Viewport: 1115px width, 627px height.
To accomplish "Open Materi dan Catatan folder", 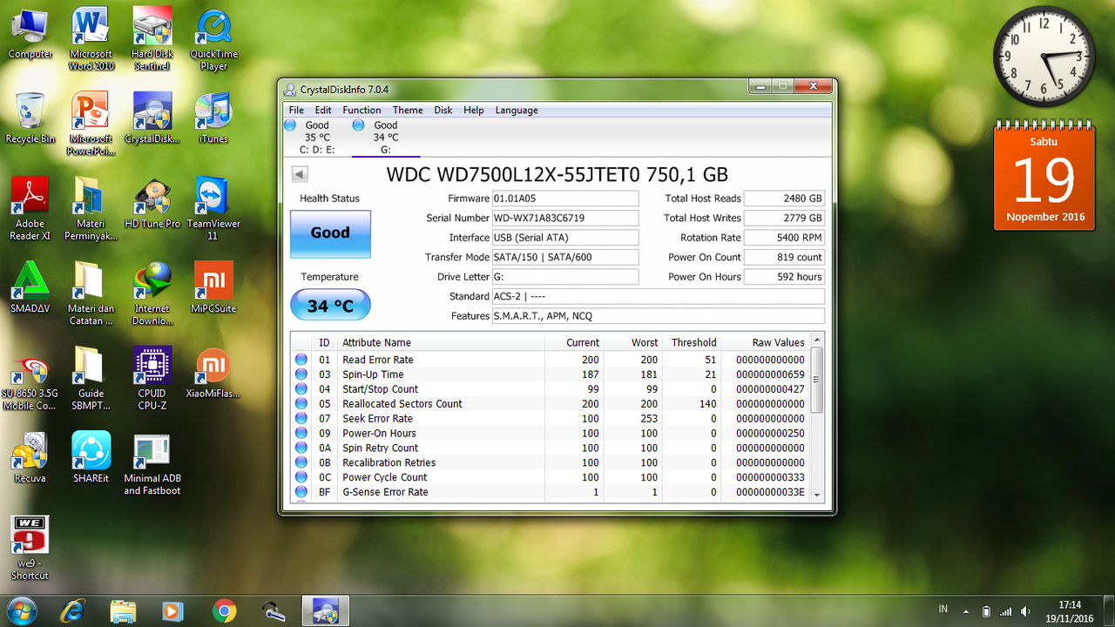I will coord(91,294).
